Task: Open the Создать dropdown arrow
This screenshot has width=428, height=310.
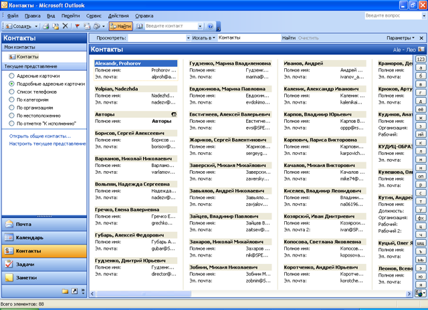Action: pos(36,26)
